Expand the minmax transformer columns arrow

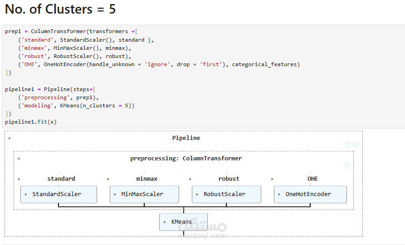[x=108, y=179]
